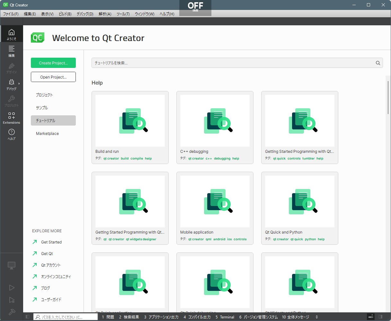Expand the debug mode submenu arrow
The height and width of the screenshot is (321, 391).
tap(19, 84)
